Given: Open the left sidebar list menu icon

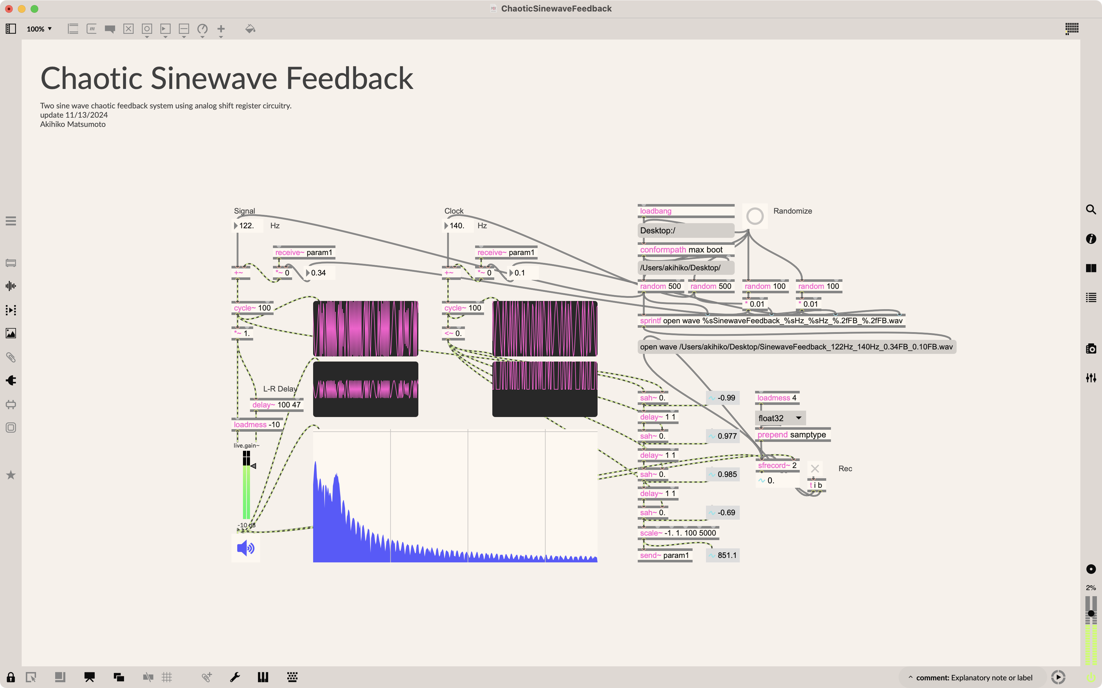Looking at the screenshot, I should point(11,221).
